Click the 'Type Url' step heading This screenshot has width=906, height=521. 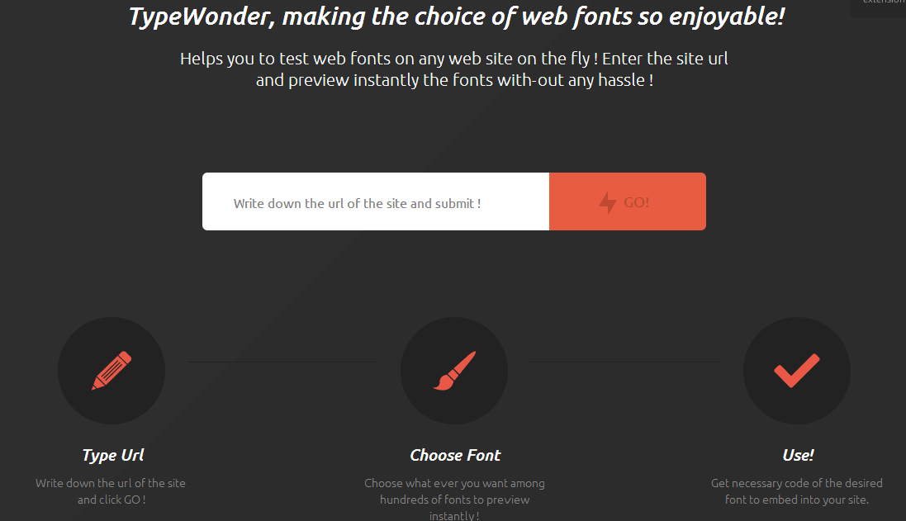coord(112,455)
